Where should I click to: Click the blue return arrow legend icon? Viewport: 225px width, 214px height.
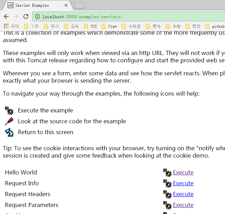9,132
